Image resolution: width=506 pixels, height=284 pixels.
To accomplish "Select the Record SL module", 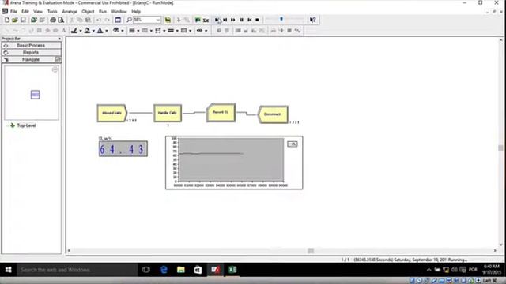I will [221, 112].
